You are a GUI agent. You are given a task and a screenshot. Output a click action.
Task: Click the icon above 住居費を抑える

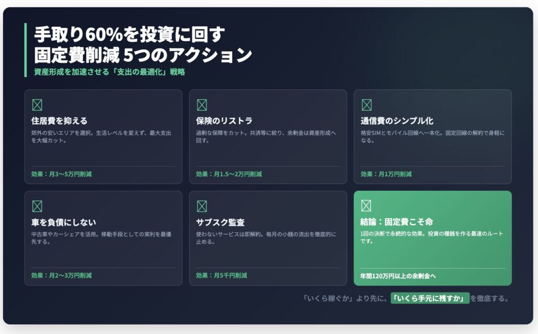pos(37,105)
